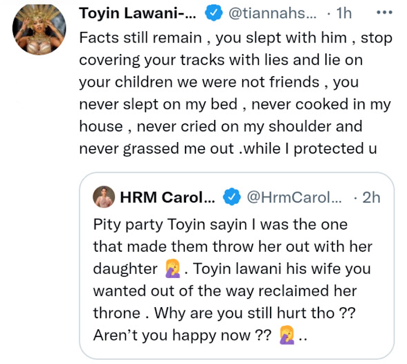Open the Toyin Lawani display name
This screenshot has height=364, width=407.
click(138, 13)
